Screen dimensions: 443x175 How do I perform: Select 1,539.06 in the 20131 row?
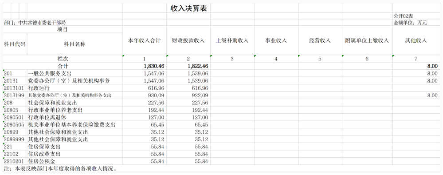[x=198, y=81]
